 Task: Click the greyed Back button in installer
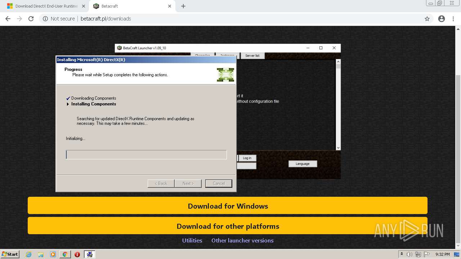(x=161, y=183)
